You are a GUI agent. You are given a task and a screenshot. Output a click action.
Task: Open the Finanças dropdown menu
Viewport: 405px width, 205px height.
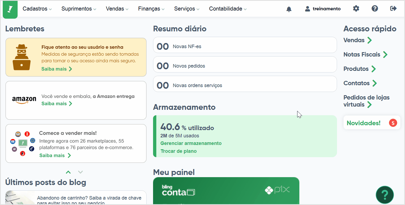coord(151,9)
